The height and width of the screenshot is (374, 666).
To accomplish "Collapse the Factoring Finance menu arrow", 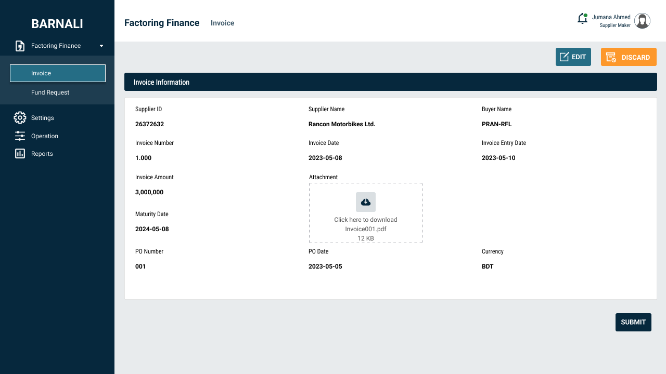I will click(x=101, y=46).
